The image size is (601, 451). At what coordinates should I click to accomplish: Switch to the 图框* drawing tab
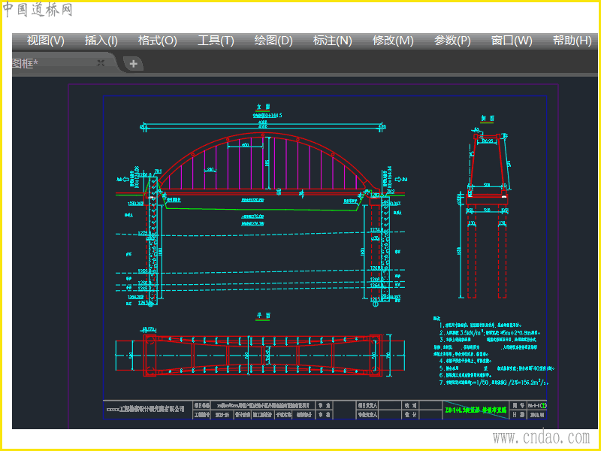coord(58,63)
